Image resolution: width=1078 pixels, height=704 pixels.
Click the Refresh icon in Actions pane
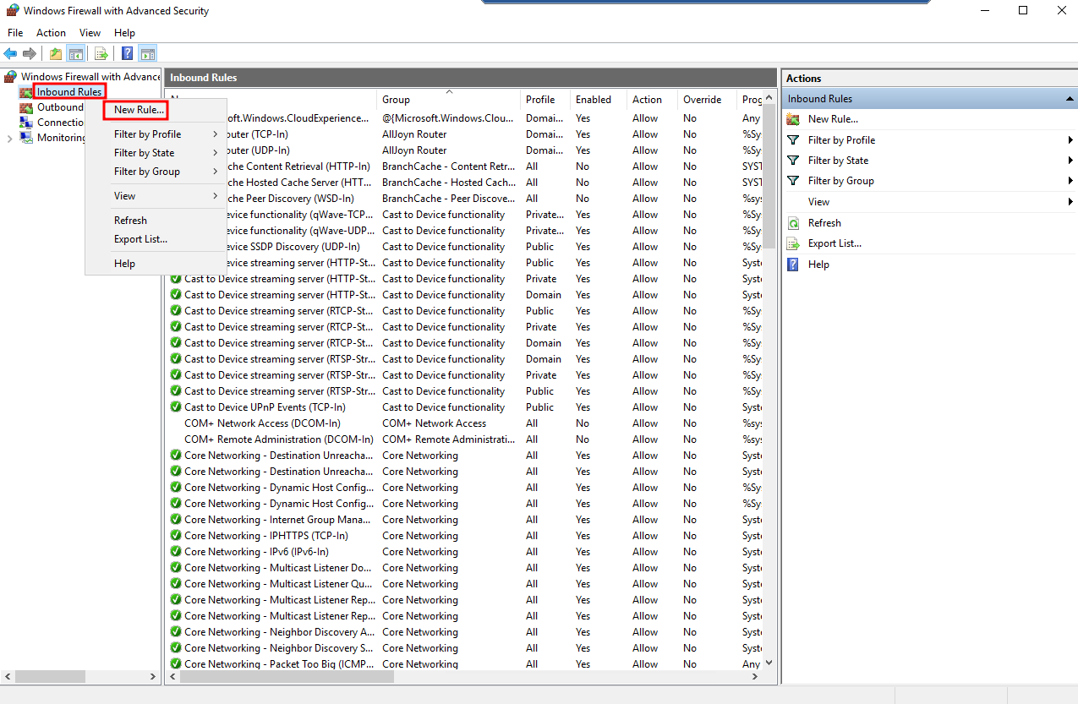(793, 223)
